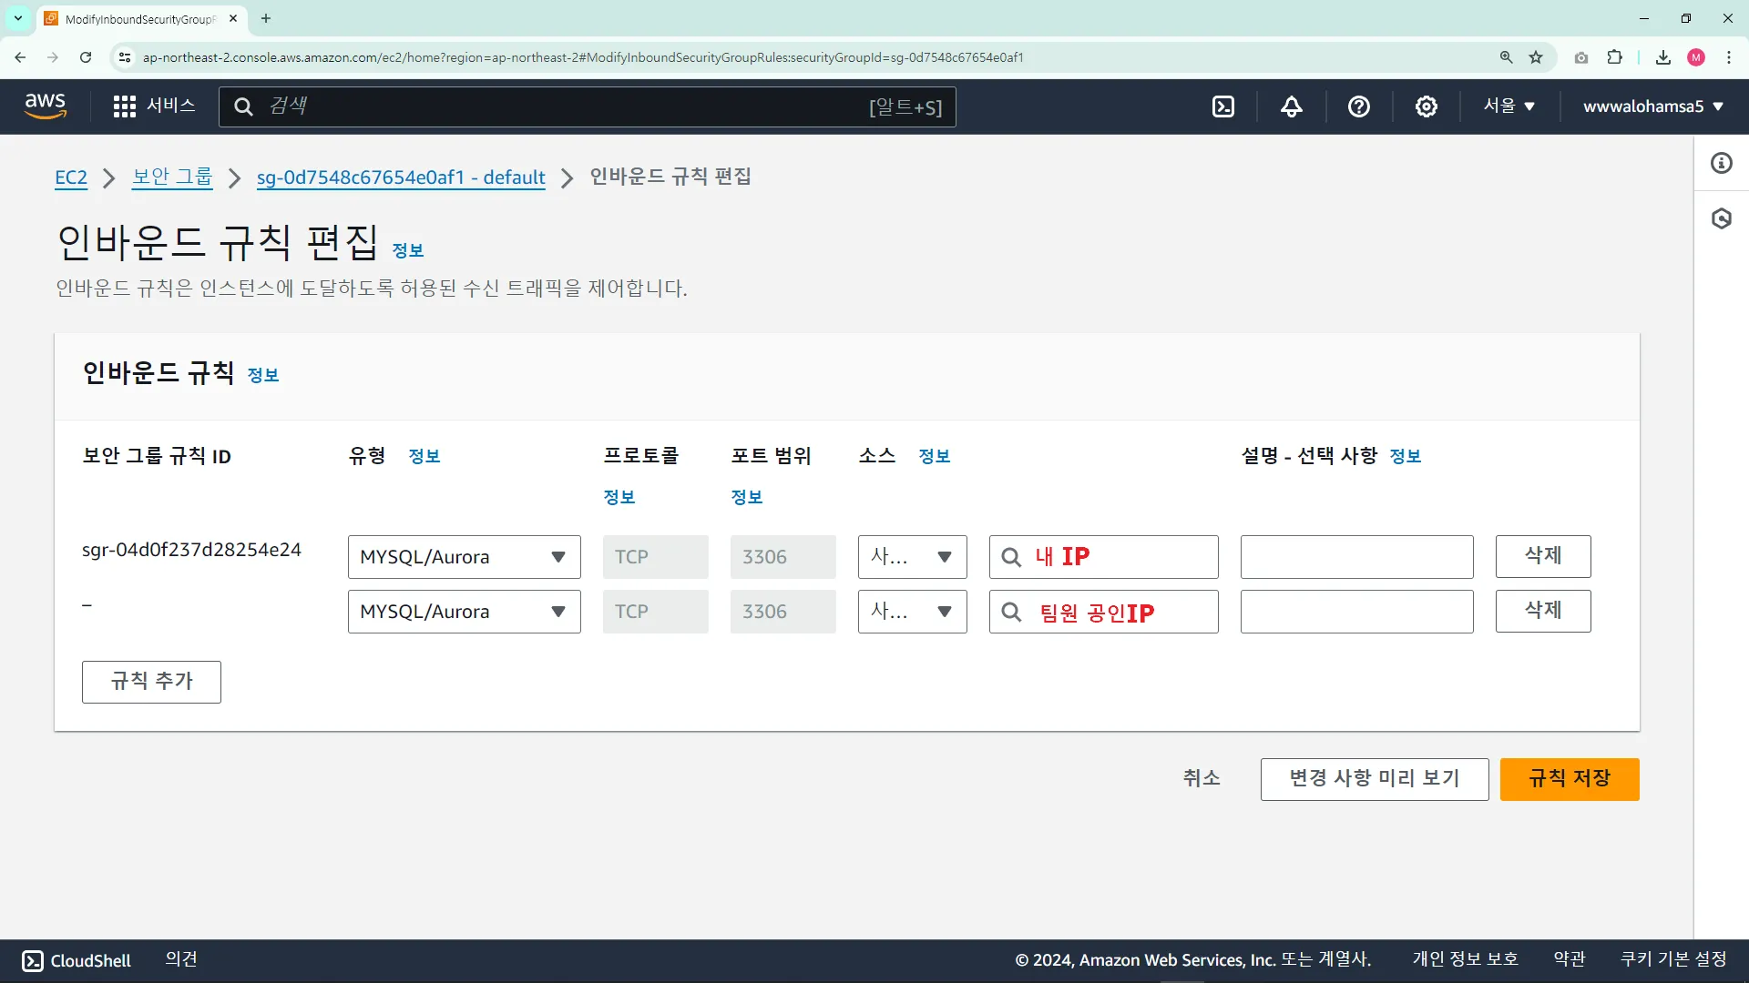Open the wwwalohamsa5 account menu

point(1652,106)
